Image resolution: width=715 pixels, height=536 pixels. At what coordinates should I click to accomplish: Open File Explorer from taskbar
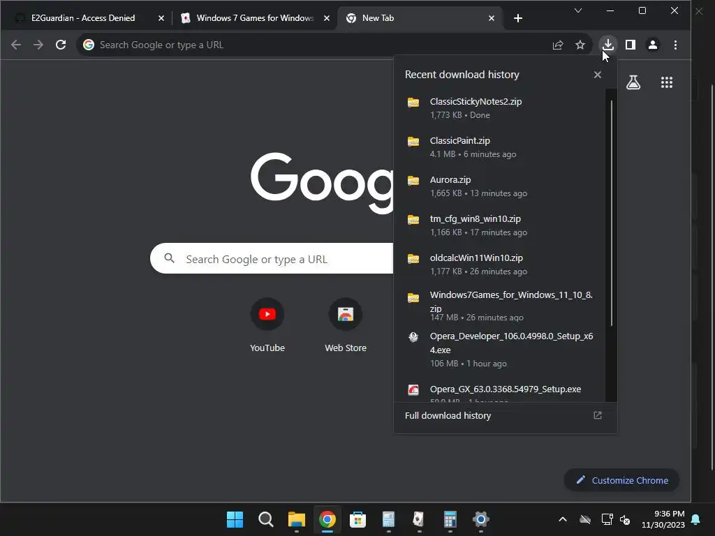tap(296, 519)
